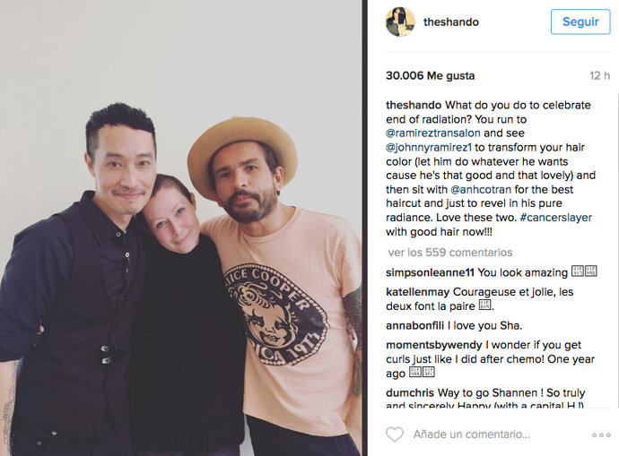Open annabonfili commenter profile
619x456 pixels.
point(414,325)
